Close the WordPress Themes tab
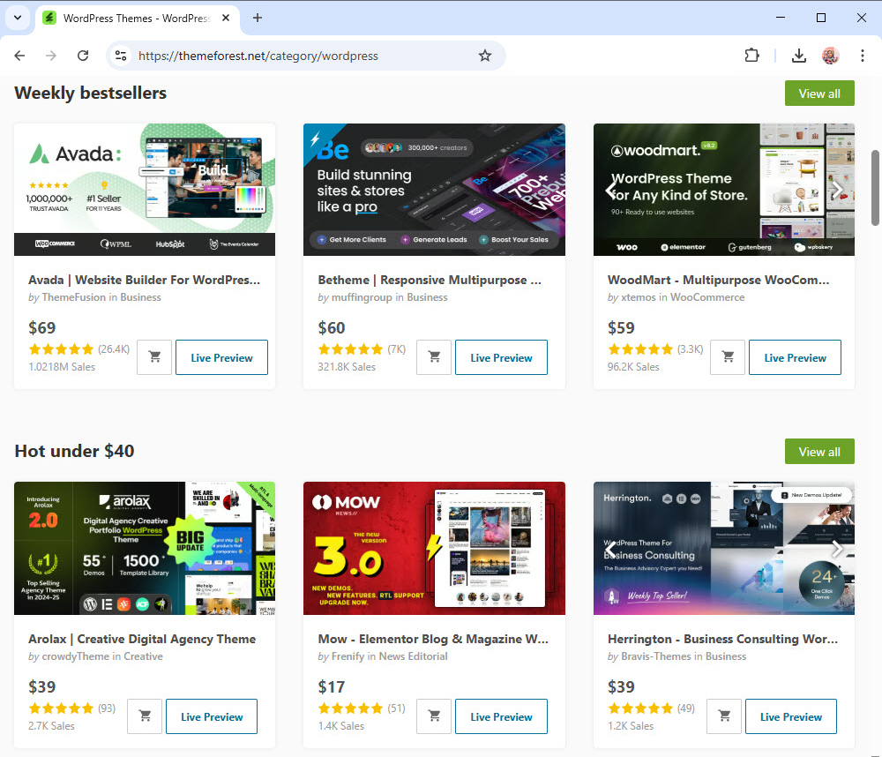Image resolution: width=882 pixels, height=757 pixels. (226, 18)
